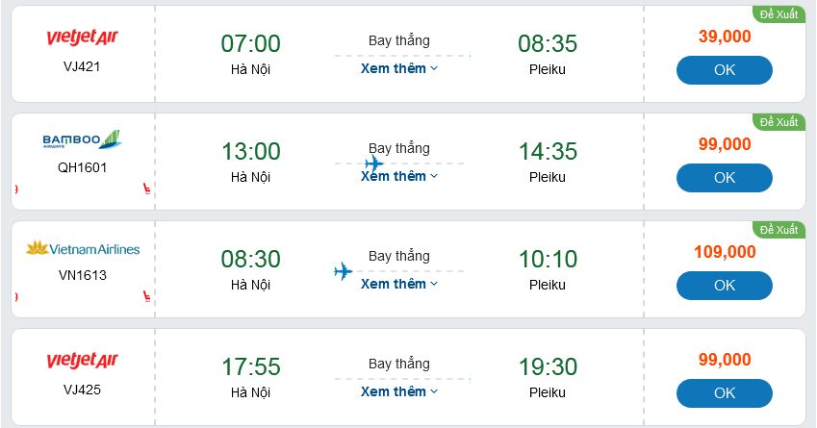Click the red seat icon beside QH1601
817x428 pixels.
click(145, 189)
